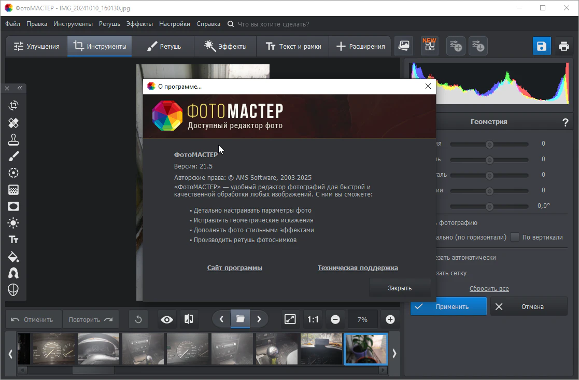579x380 pixels.
Task: Toggle the eye preview original button
Action: pos(167,319)
